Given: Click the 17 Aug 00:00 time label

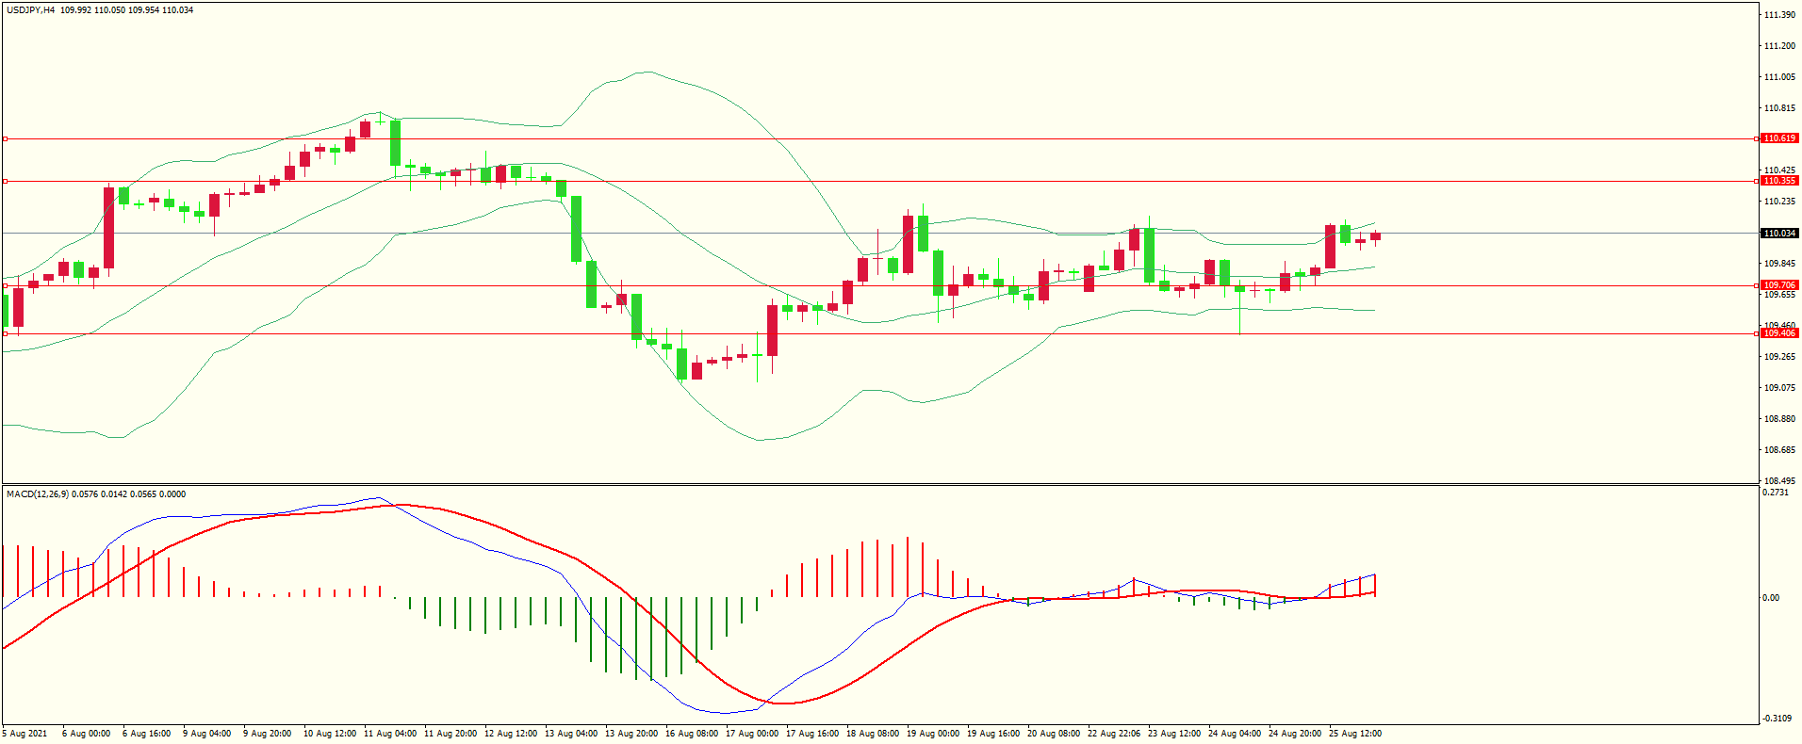Looking at the screenshot, I should [x=751, y=734].
